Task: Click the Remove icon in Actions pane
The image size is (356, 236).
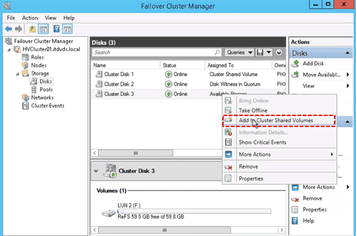Action: coord(295,199)
